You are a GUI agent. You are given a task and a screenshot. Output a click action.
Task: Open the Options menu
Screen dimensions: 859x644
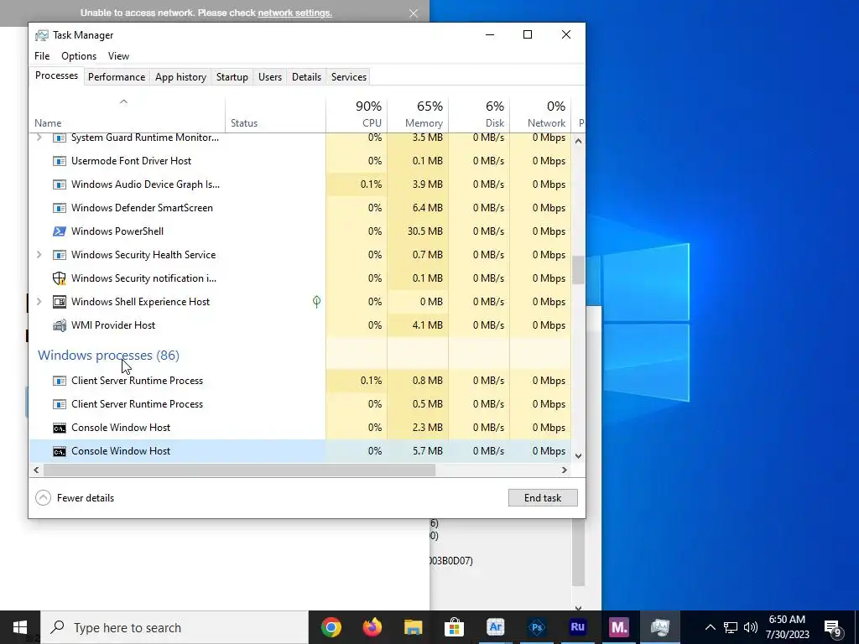[79, 56]
